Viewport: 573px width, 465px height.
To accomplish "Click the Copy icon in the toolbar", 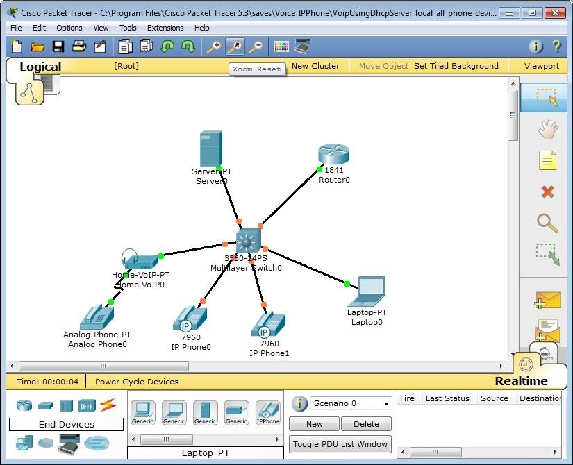I will coord(125,46).
